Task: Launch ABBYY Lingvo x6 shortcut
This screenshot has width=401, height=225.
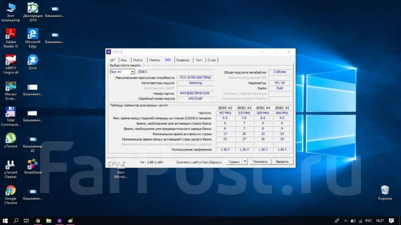Action: click(x=11, y=64)
